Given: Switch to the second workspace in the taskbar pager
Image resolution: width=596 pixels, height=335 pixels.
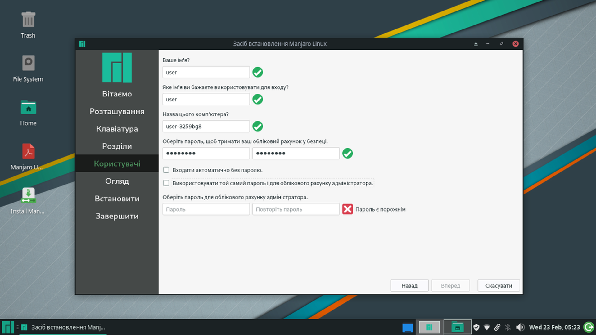Looking at the screenshot, I should [x=457, y=327].
